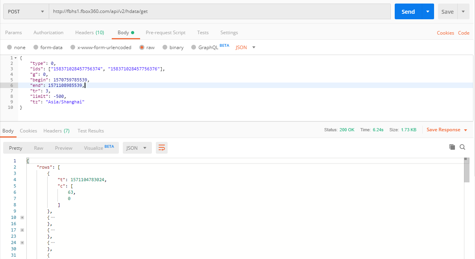
Task: Collapse the request body root object
Action: point(15,58)
